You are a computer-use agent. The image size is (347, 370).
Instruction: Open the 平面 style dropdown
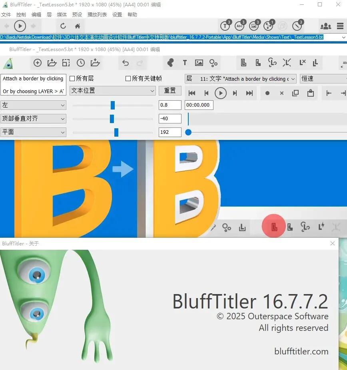(x=33, y=132)
